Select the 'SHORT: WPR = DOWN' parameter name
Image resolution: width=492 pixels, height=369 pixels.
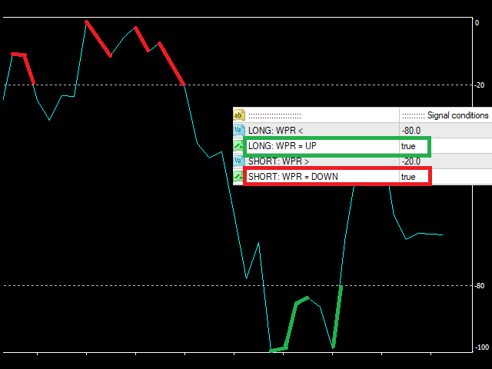[293, 177]
